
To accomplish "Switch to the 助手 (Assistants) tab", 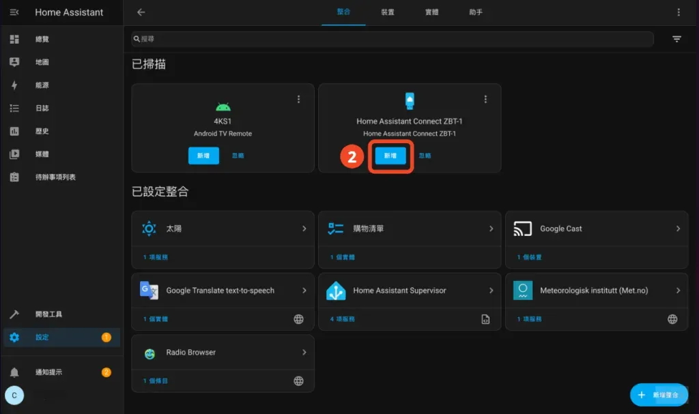I will [x=476, y=12].
